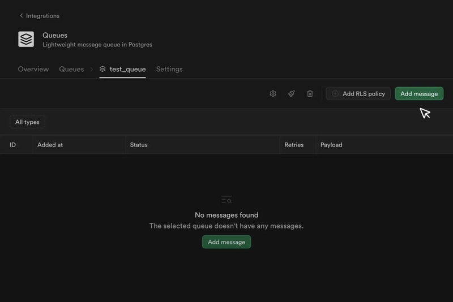This screenshot has width=453, height=302.
Task: Select the test_queue tab
Action: pos(127,69)
